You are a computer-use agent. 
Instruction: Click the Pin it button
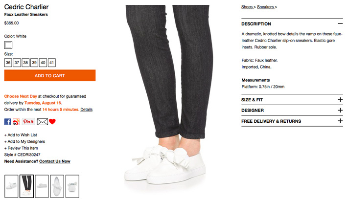(28, 122)
